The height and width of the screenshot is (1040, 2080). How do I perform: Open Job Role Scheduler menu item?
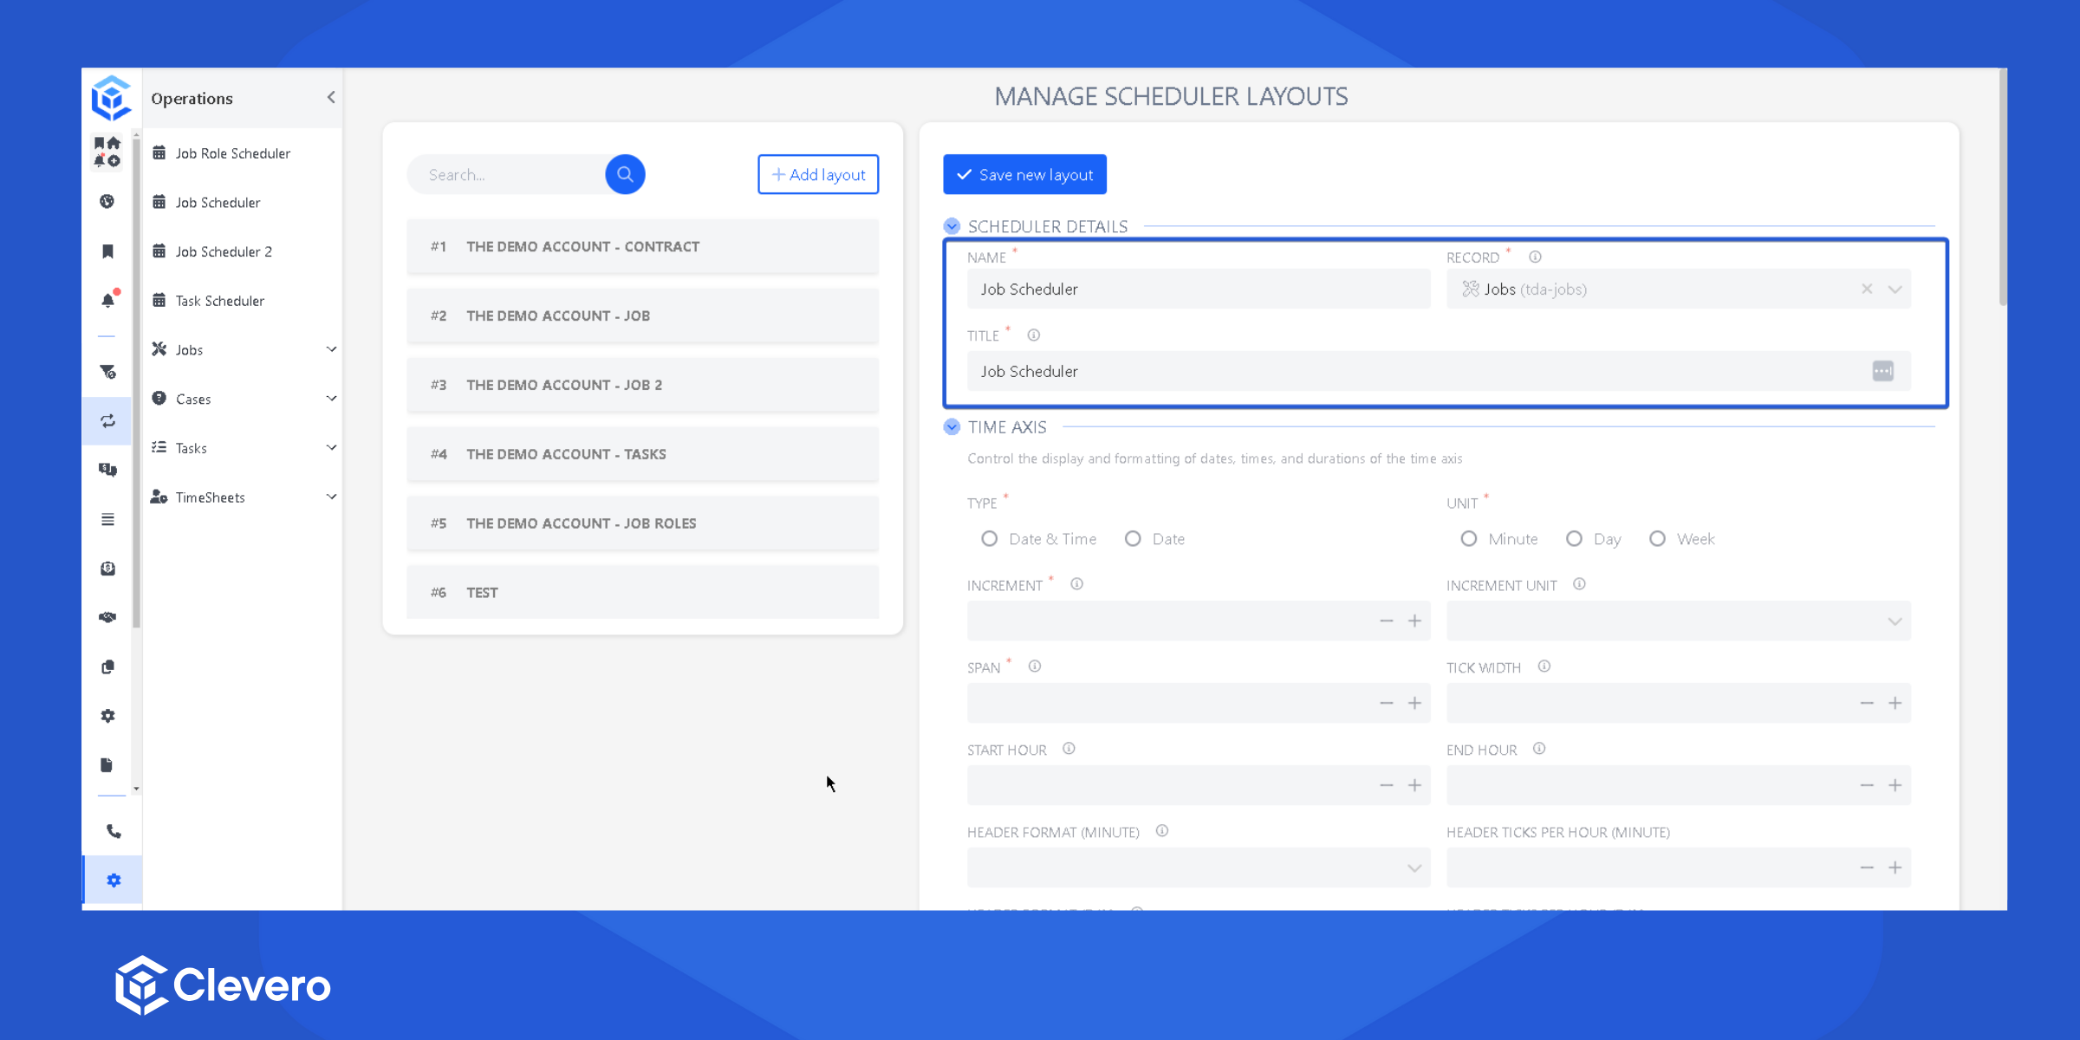click(x=232, y=153)
